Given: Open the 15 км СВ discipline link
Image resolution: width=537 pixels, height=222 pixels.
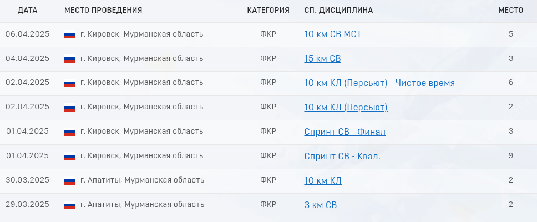Looking at the screenshot, I should [323, 59].
